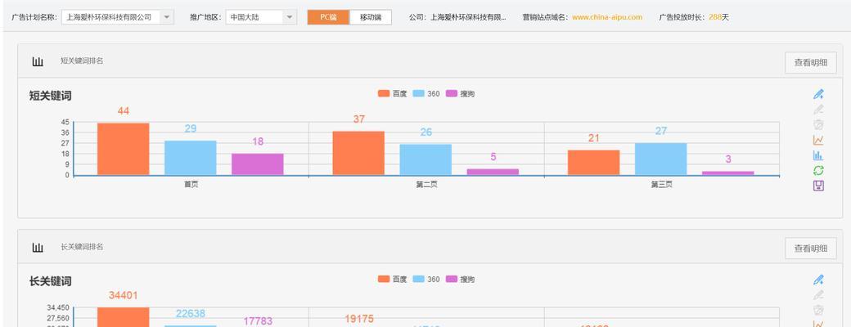Click the clear-marks trash icon in 长关键词 chart
This screenshot has height=327, width=851.
pyautogui.click(x=818, y=310)
